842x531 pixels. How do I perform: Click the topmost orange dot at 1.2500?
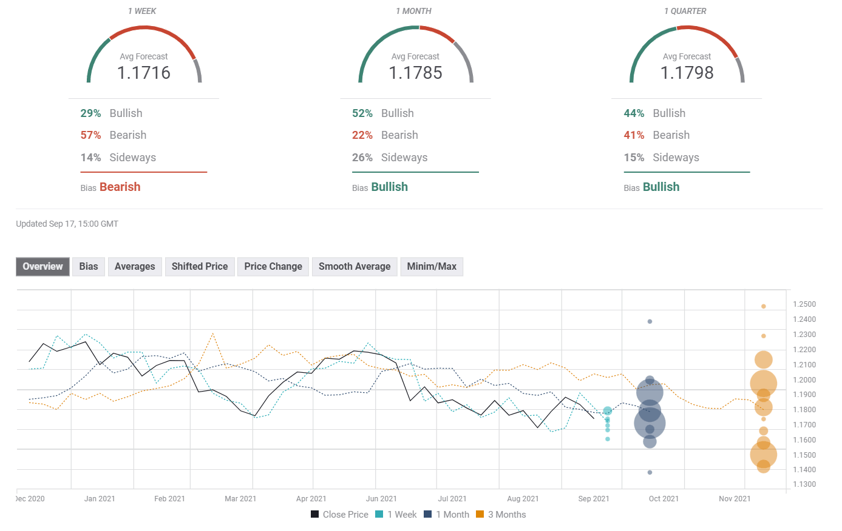click(x=764, y=306)
